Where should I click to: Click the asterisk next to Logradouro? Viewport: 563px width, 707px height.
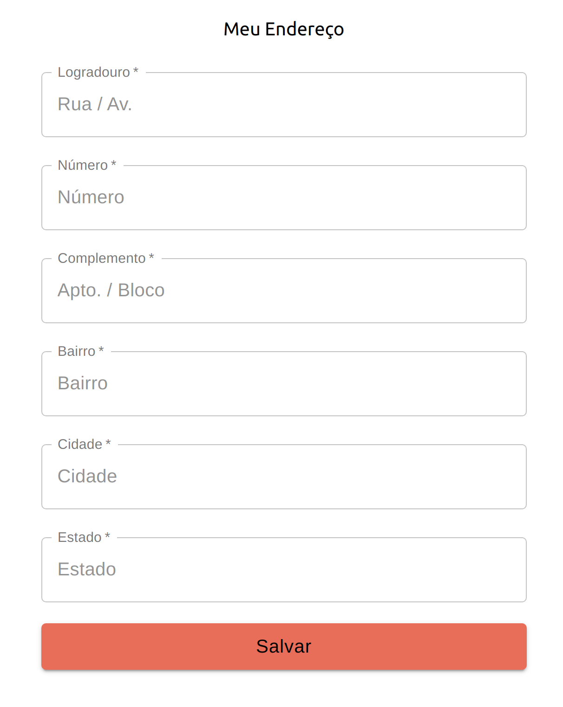(136, 72)
